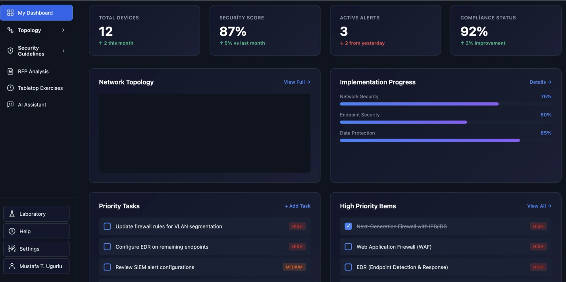Click the empty Network Topology preview area
This screenshot has height=282, width=566.
coord(204,133)
